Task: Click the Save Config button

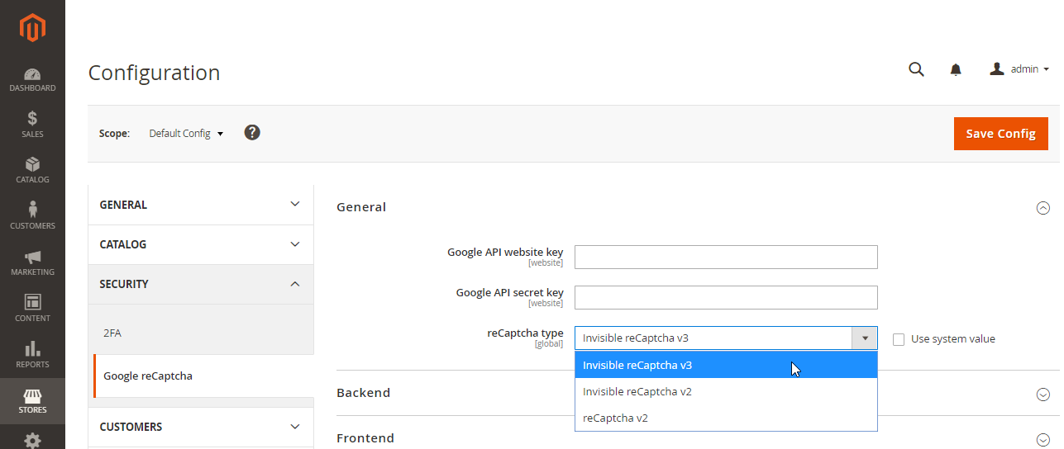Action: (1000, 134)
